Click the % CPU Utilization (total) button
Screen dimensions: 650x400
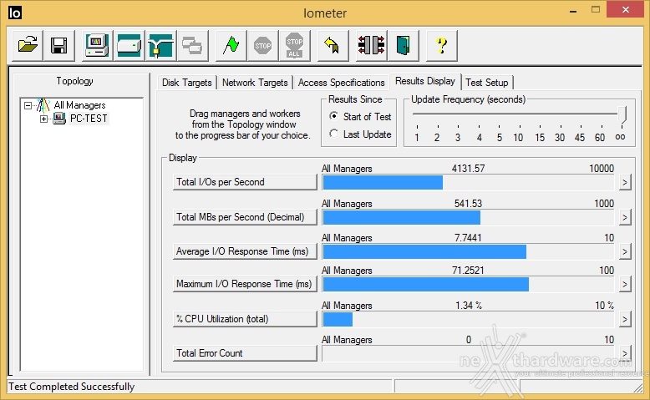245,319
